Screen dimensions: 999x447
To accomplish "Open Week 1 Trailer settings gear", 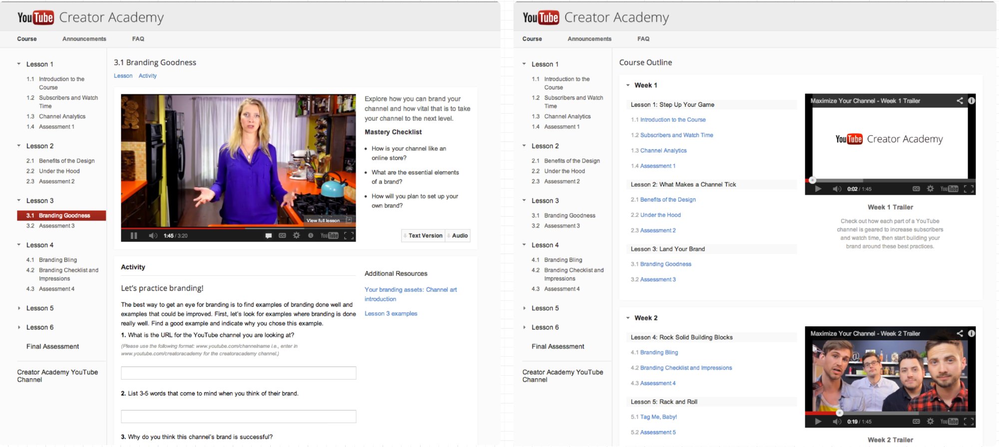I will pyautogui.click(x=930, y=189).
